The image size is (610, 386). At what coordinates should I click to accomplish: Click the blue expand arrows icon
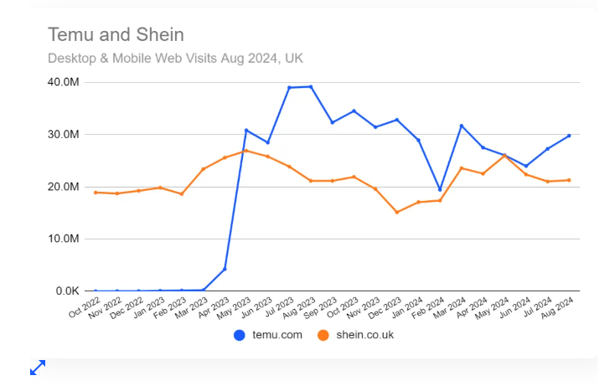[38, 367]
